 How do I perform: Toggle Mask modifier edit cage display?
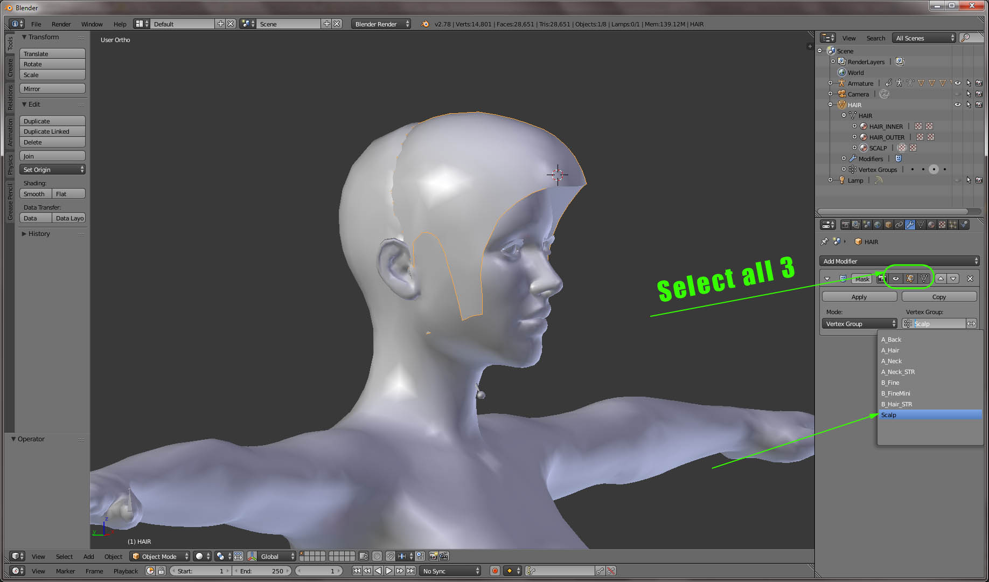click(x=924, y=279)
